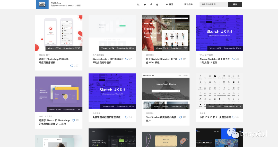The height and width of the screenshot is (147, 278).
Task: Like the iOS 10 and 11 icon set (45)
Action: (234, 117)
